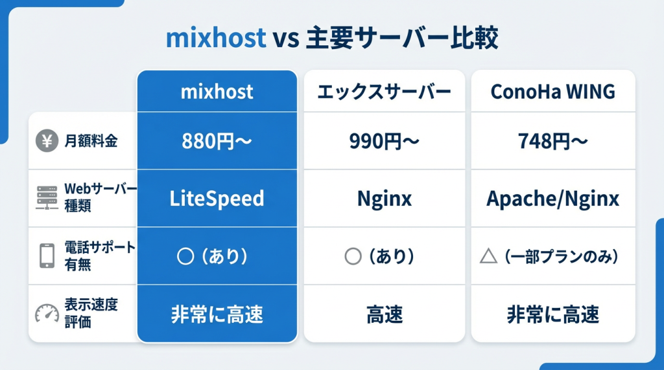Image resolution: width=664 pixels, height=370 pixels.
Task: Click the triangle symbol in ConoHa WING column
Action: (x=488, y=256)
